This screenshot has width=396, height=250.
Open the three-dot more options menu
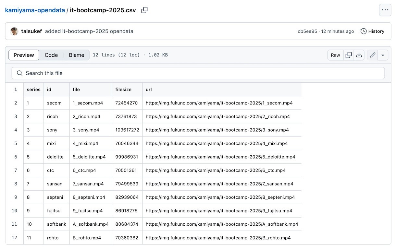click(x=385, y=10)
